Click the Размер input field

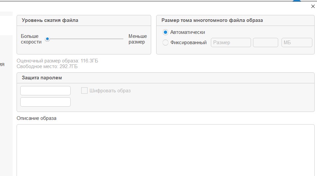pyautogui.click(x=231, y=43)
